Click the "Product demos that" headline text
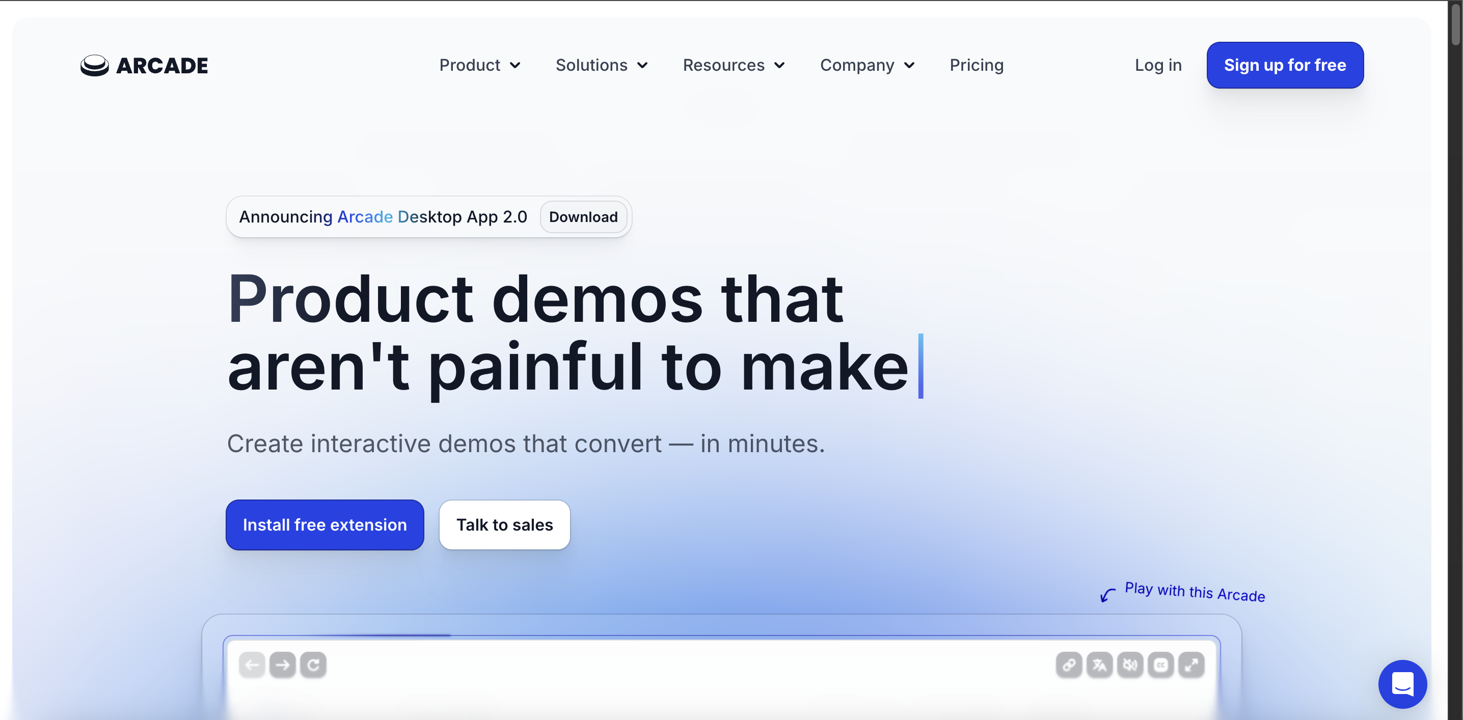The width and height of the screenshot is (1463, 720). 535,299
